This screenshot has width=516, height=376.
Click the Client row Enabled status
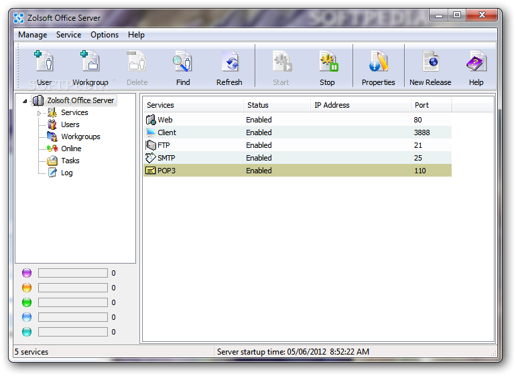(x=259, y=132)
